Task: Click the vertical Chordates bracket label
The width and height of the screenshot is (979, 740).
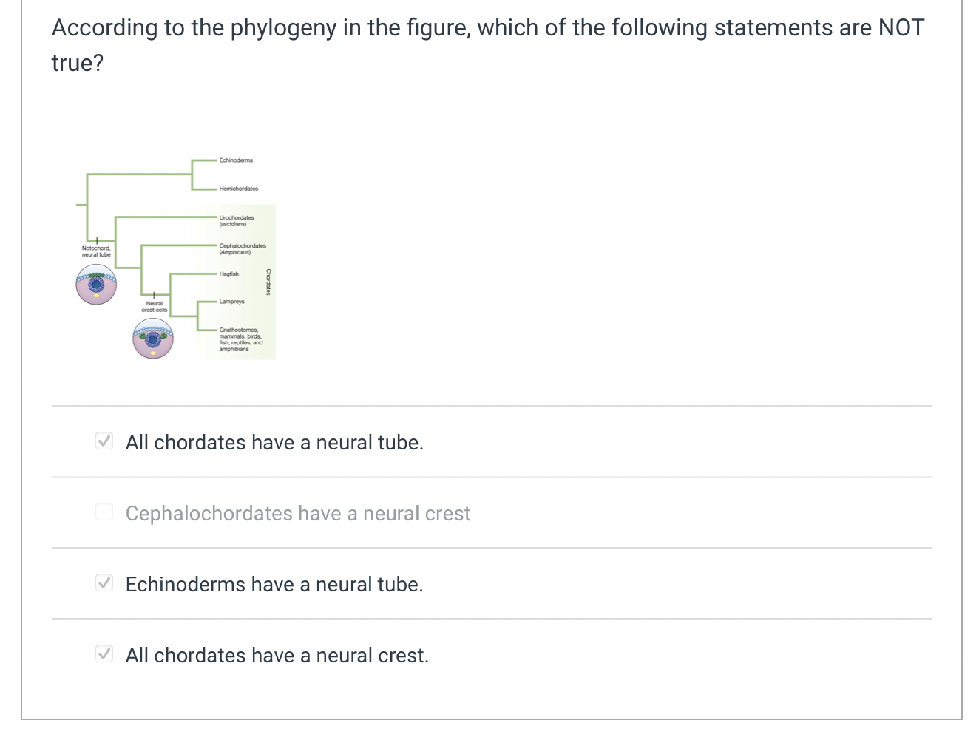Action: click(x=268, y=282)
